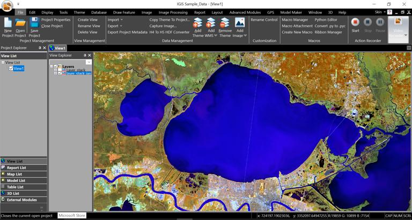
Task: Start the Action Recorder
Action: pyautogui.click(x=355, y=22)
